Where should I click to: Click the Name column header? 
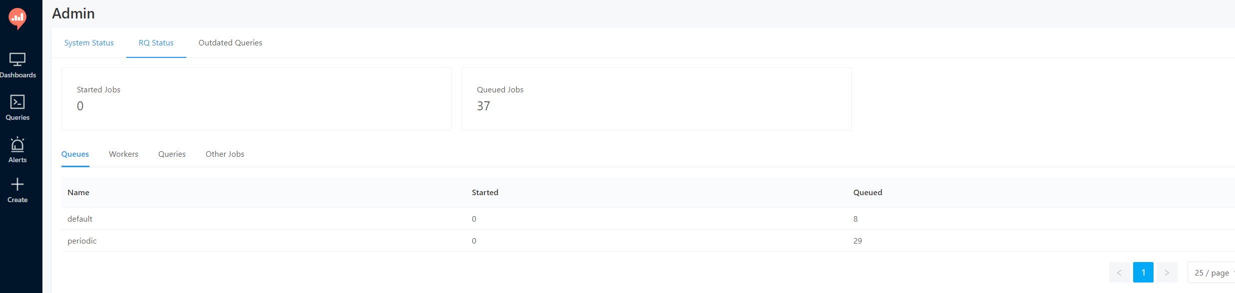[78, 193]
